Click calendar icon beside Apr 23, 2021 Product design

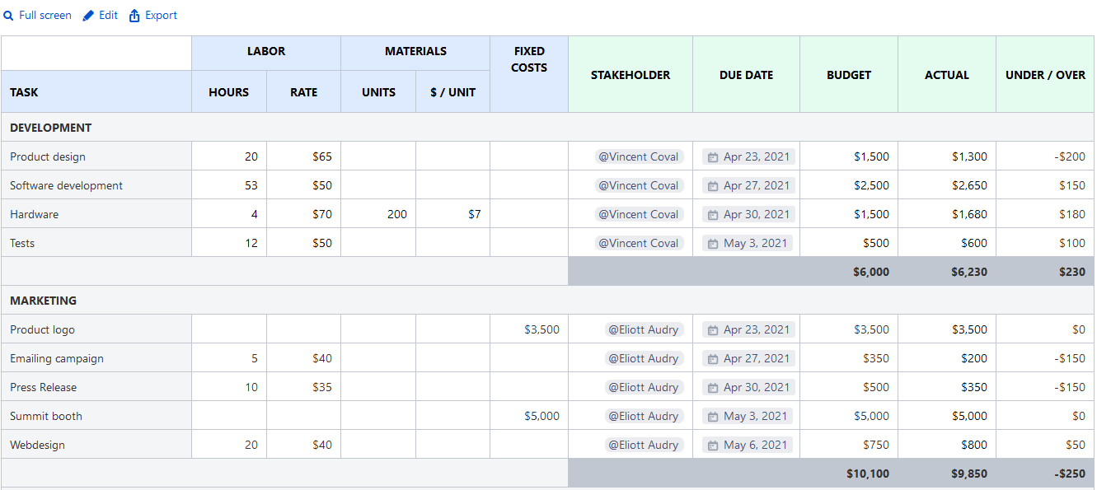click(713, 157)
